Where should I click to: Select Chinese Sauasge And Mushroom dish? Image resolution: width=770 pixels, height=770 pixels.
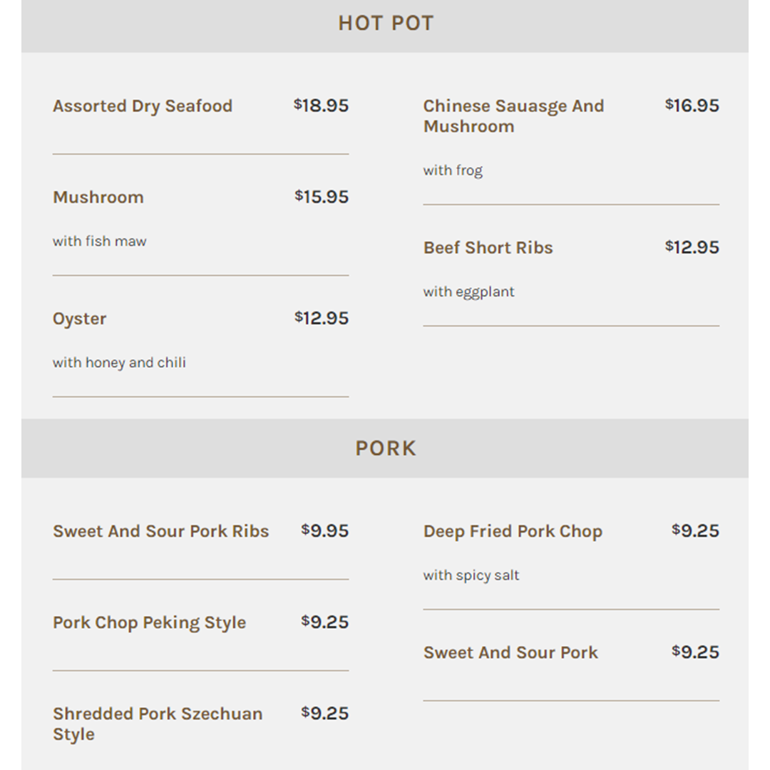click(x=513, y=116)
